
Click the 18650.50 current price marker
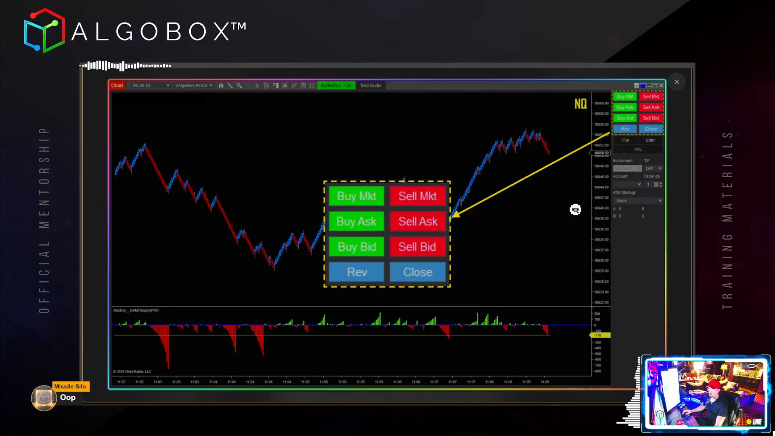click(x=601, y=153)
